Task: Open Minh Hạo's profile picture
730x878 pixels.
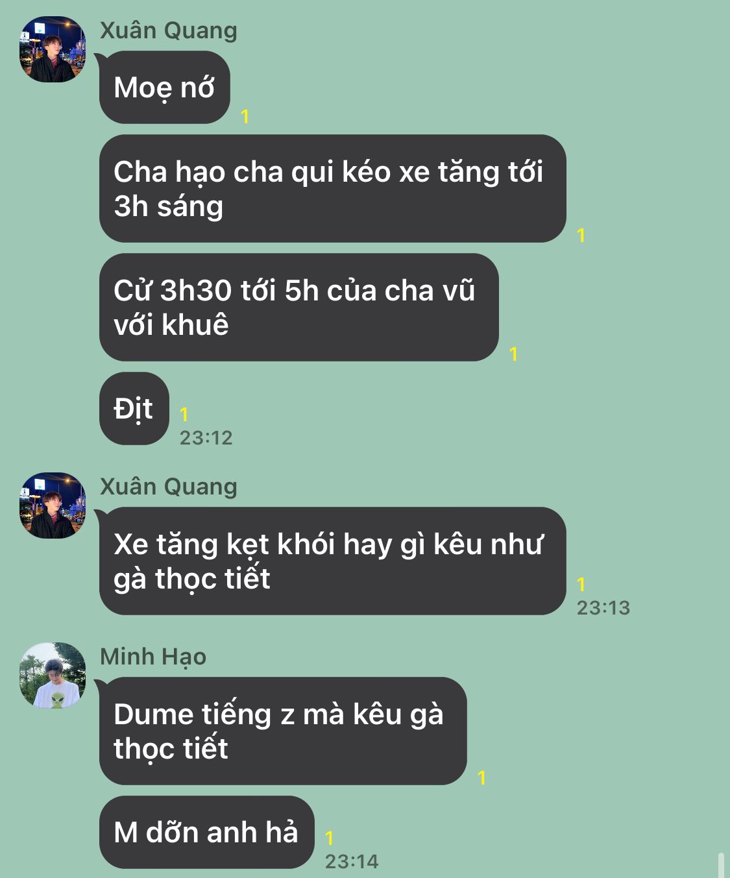Action: 53,676
